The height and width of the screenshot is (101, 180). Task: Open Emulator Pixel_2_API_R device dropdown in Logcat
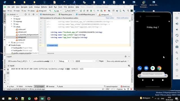pyautogui.click(x=19, y=61)
